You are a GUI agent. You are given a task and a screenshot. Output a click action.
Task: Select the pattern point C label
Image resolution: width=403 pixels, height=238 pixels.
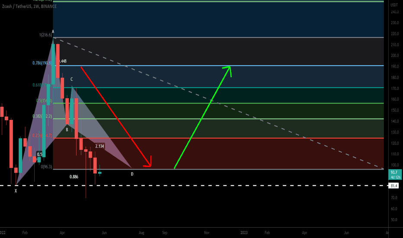click(x=72, y=79)
